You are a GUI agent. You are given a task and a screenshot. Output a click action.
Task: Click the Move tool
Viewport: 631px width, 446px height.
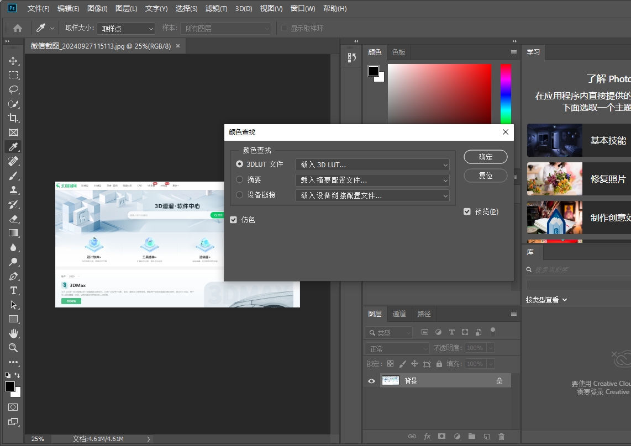13,61
